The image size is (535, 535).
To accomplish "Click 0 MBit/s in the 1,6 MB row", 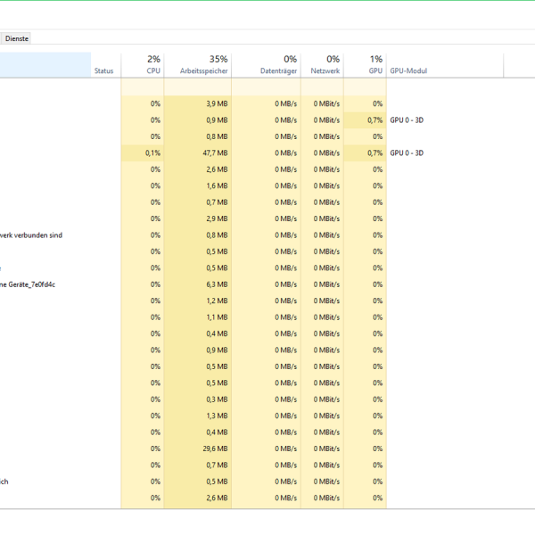I will pyautogui.click(x=326, y=186).
